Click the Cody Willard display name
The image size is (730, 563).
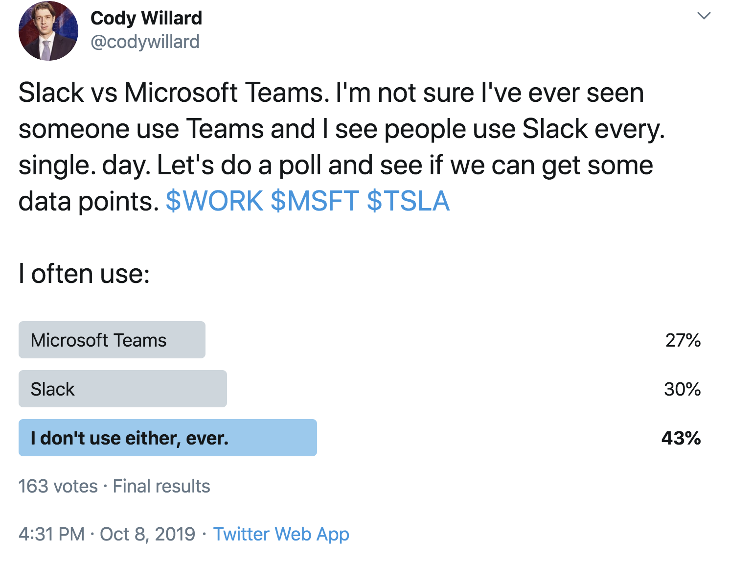pyautogui.click(x=146, y=18)
